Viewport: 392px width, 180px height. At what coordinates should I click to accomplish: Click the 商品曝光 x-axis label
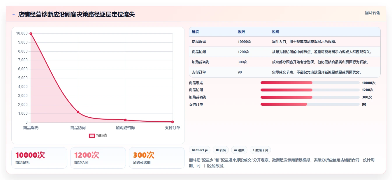[31, 128]
